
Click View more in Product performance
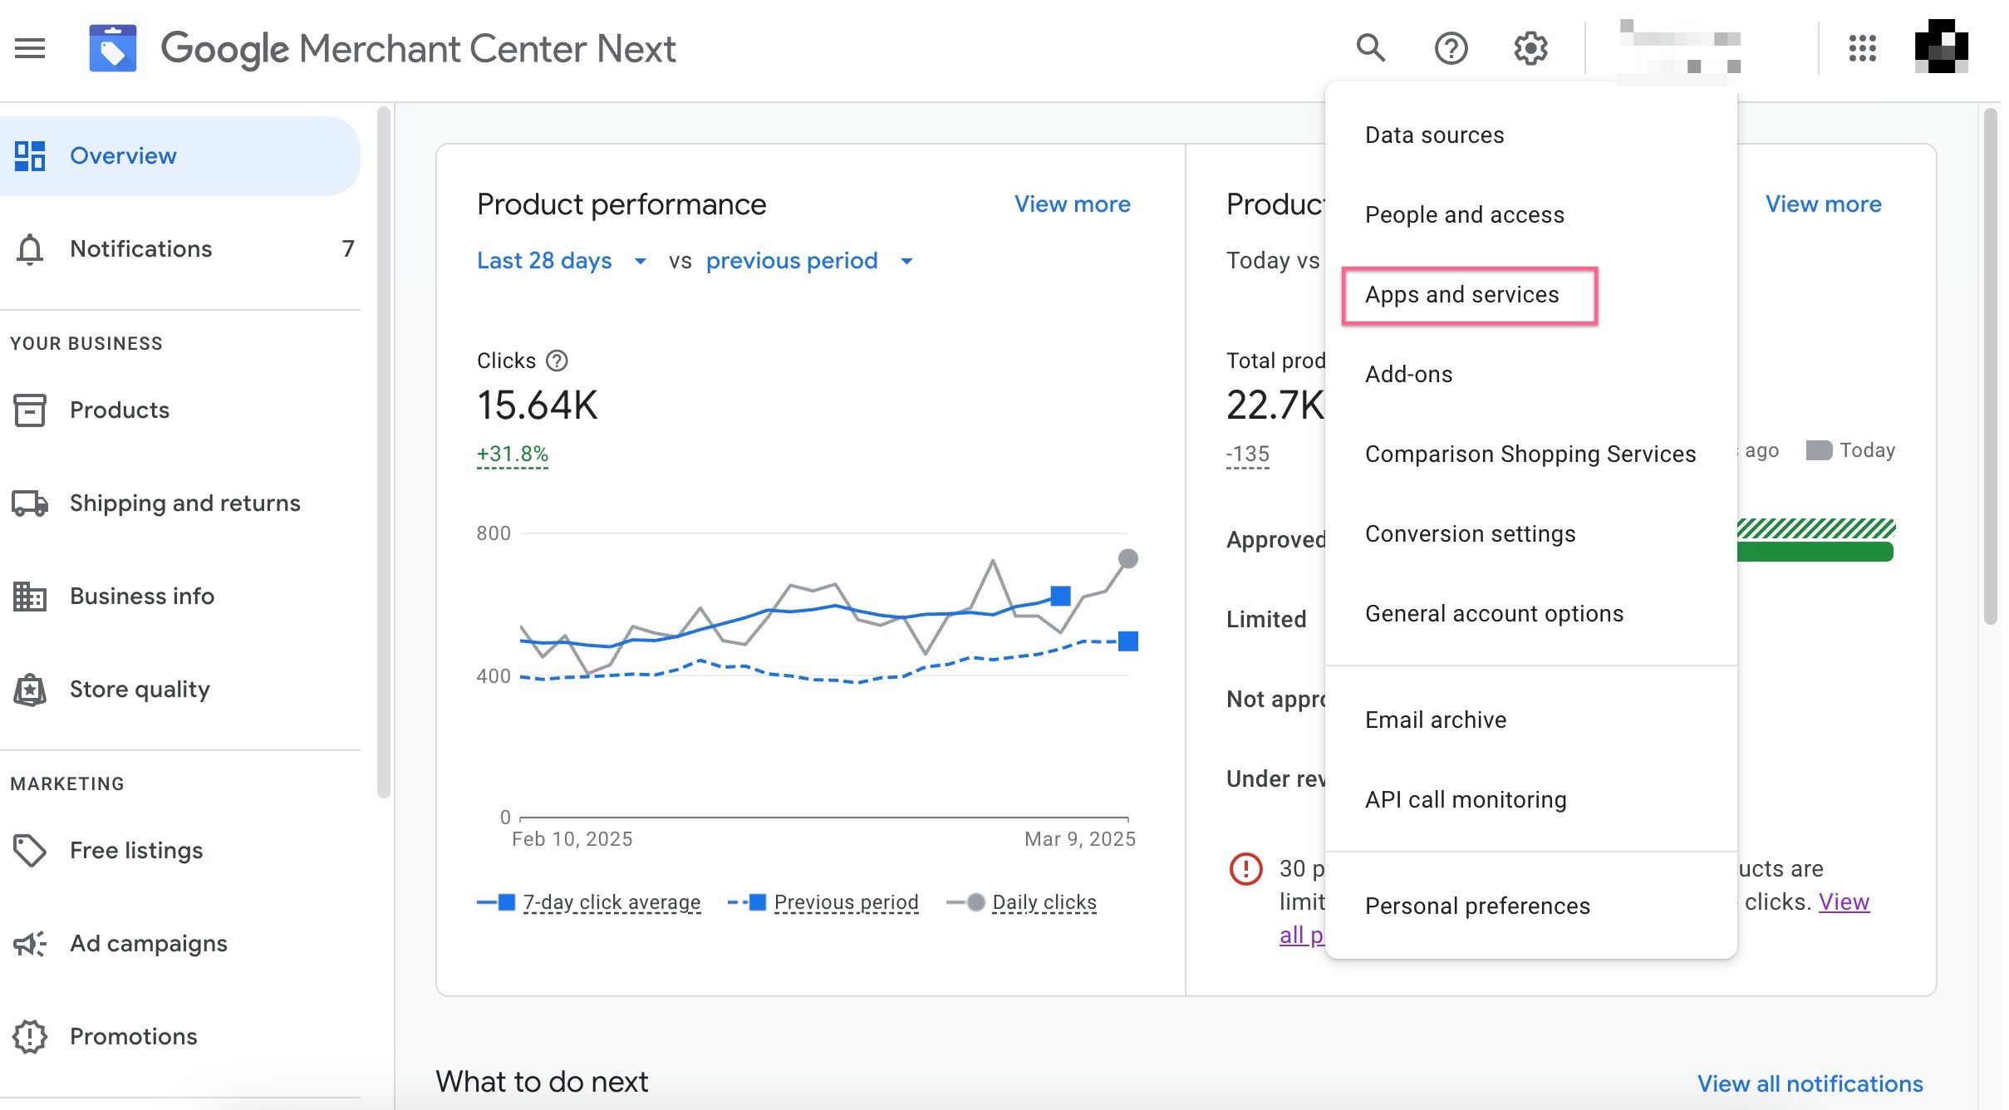click(1072, 204)
